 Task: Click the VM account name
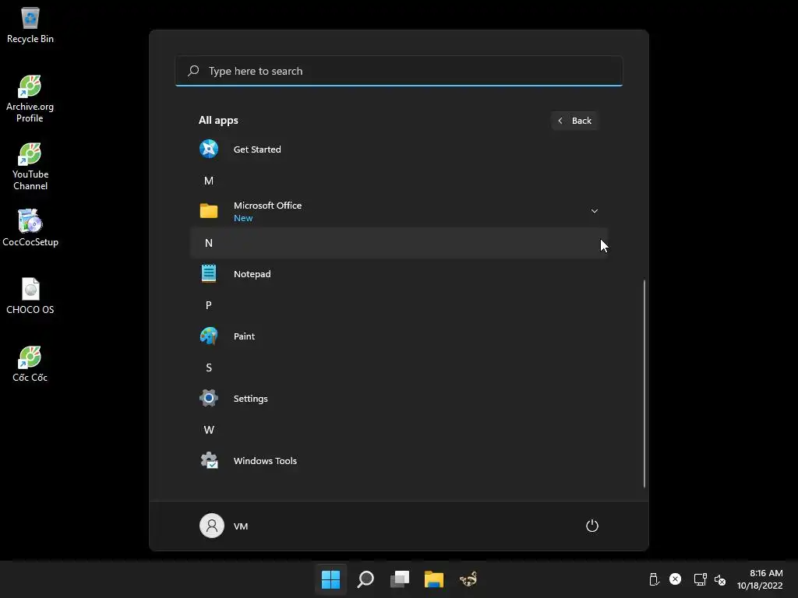coord(241,526)
